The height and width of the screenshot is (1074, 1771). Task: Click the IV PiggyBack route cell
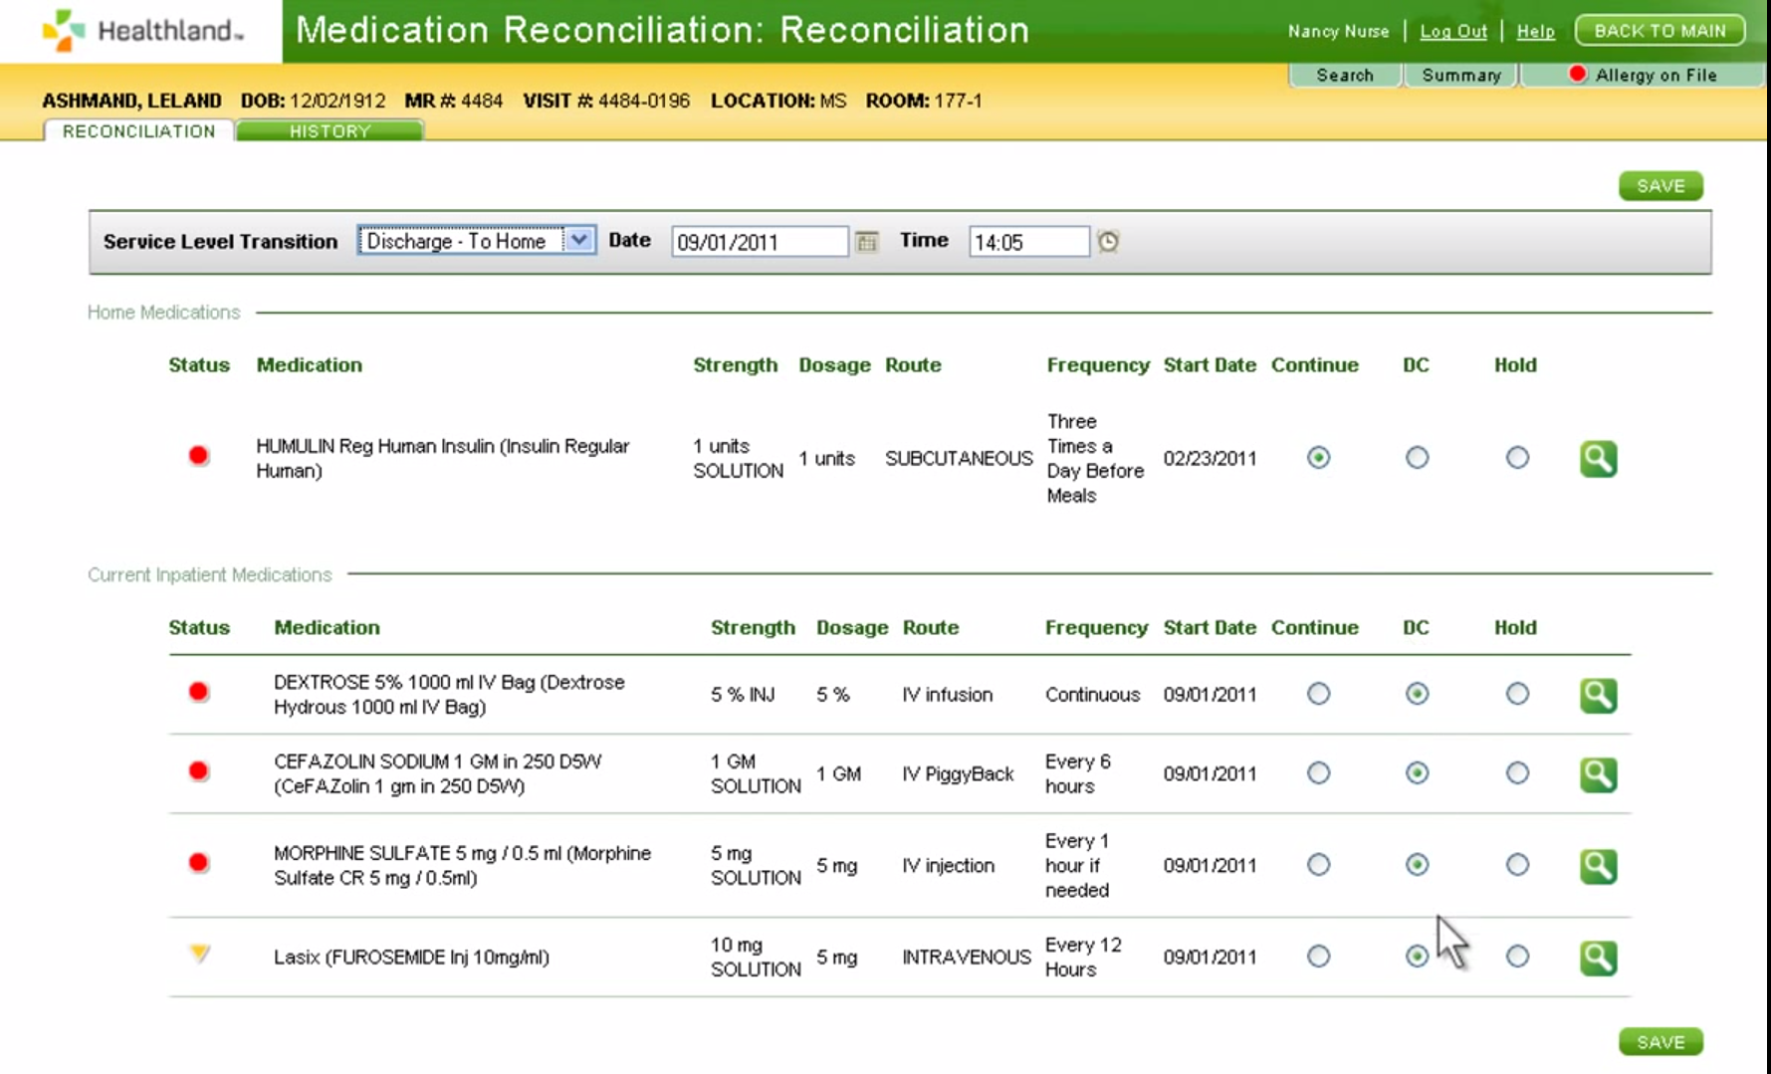958,773
